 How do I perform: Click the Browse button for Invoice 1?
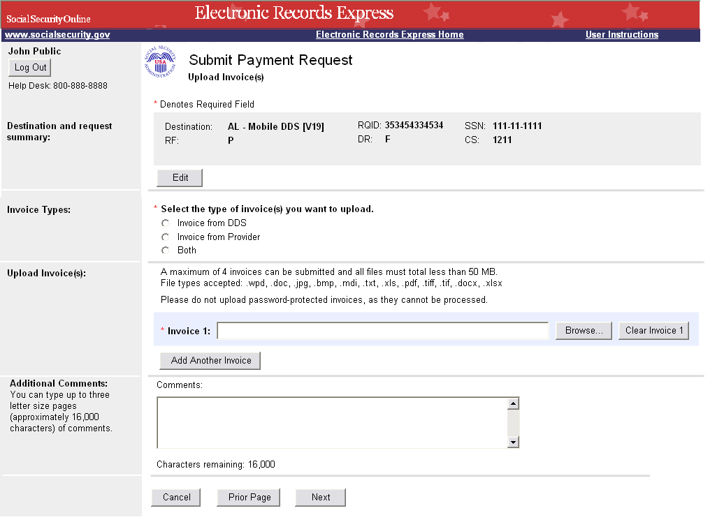584,331
